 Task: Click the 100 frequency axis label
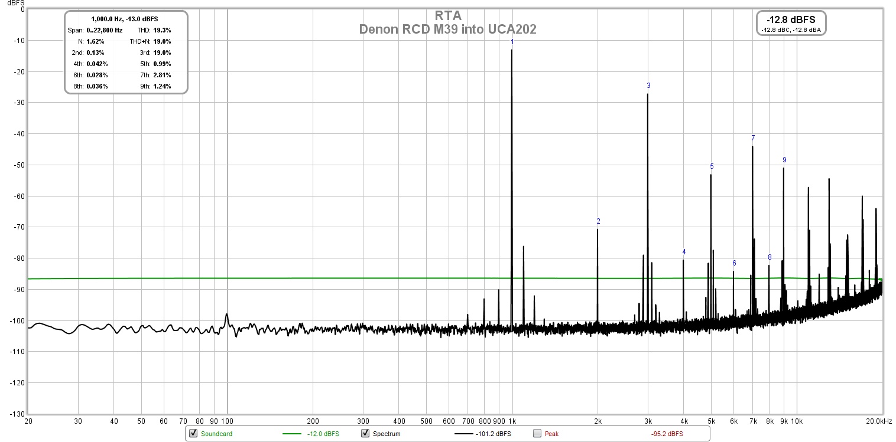tap(227, 421)
